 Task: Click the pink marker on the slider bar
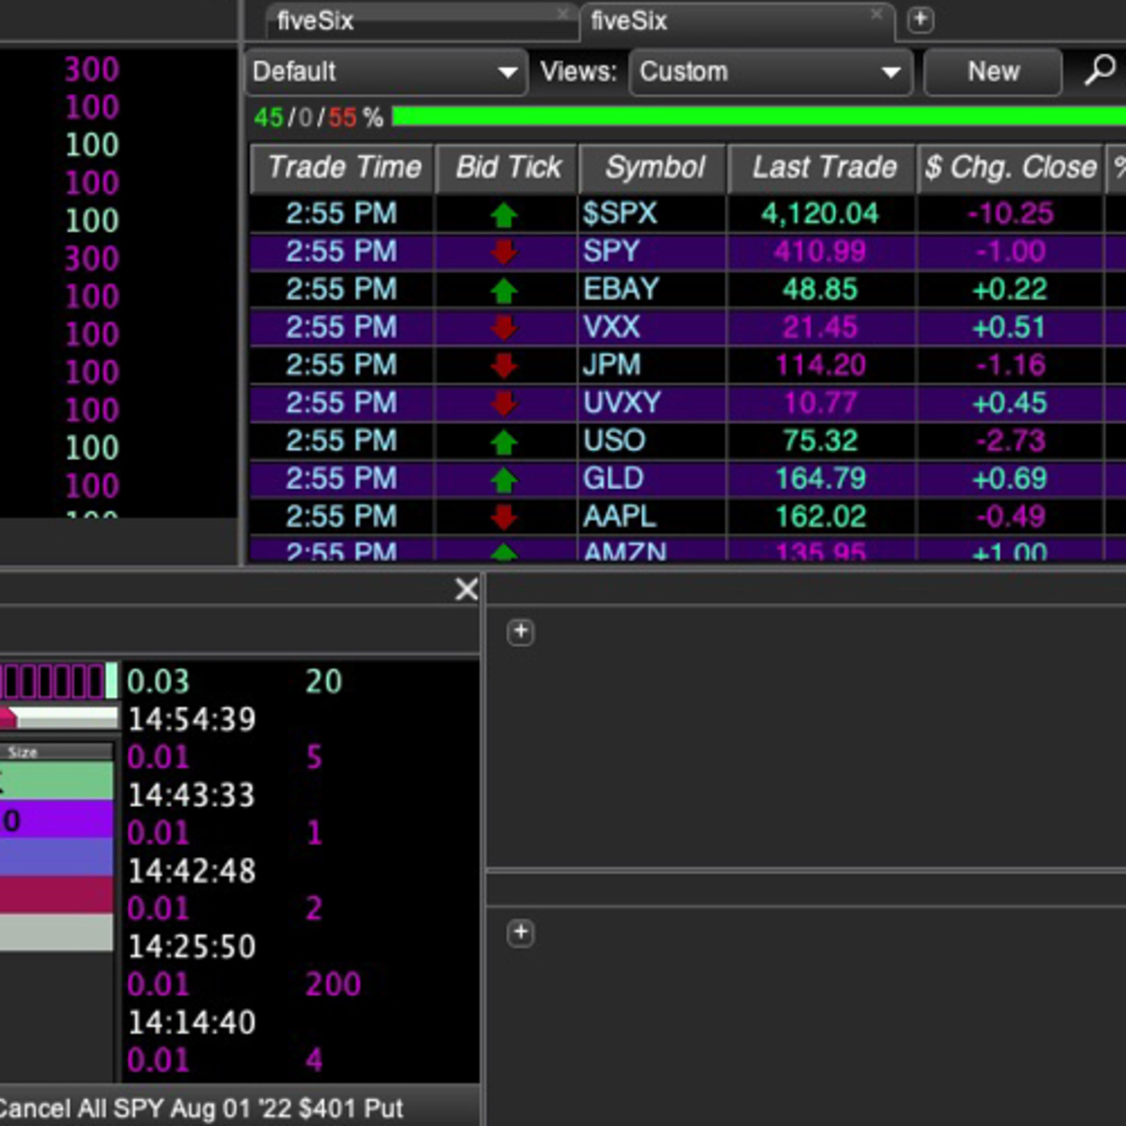click(x=8, y=718)
